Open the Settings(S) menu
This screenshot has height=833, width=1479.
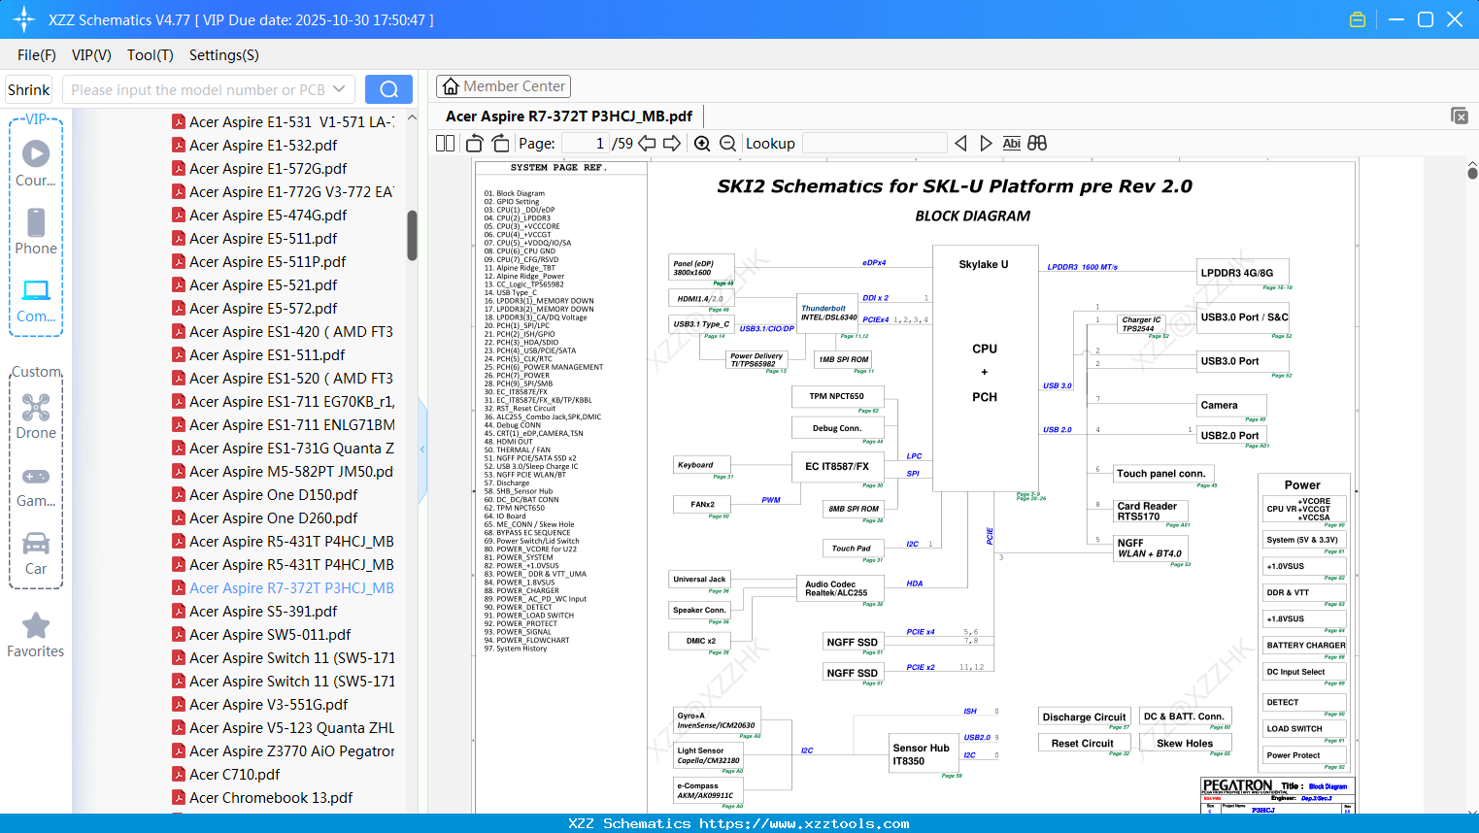click(224, 55)
